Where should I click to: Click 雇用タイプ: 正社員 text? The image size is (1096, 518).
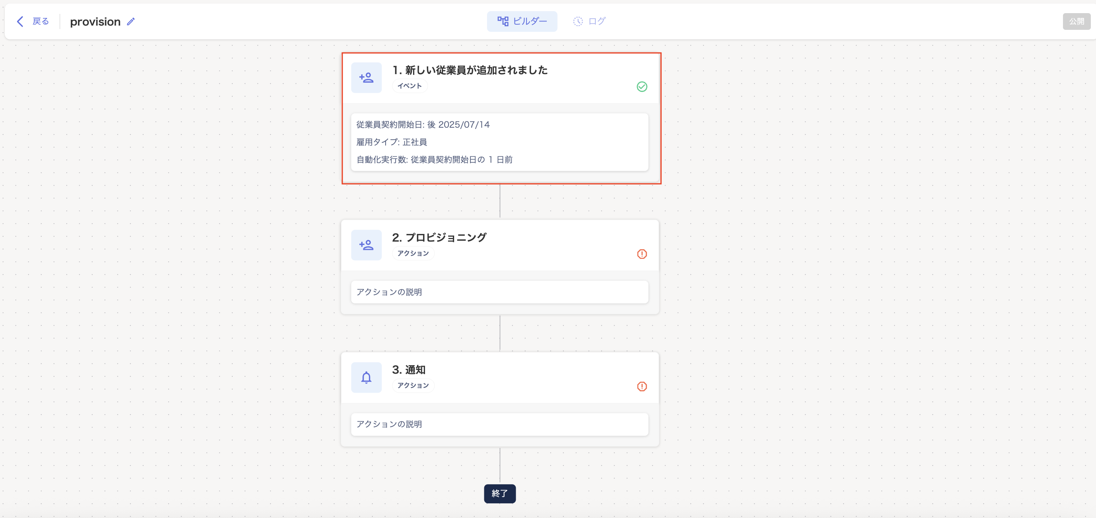pos(392,142)
